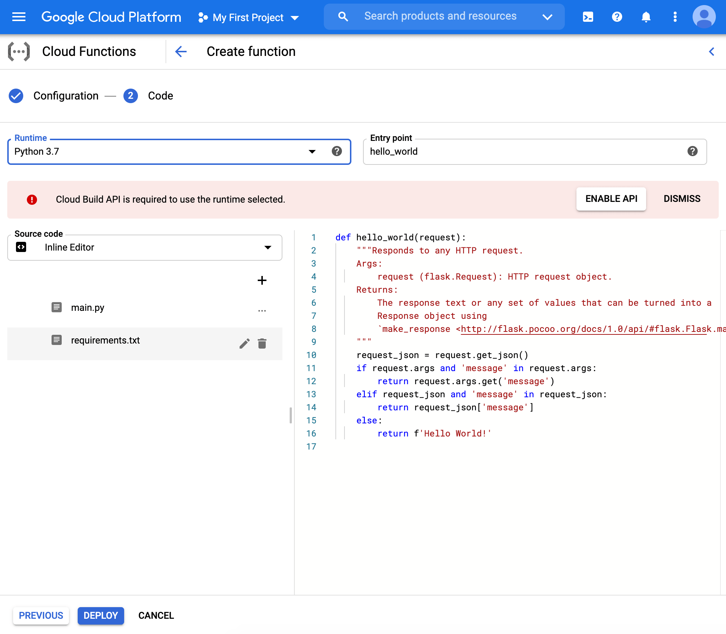
Task: Click the ENABLE API button
Action: [611, 199]
